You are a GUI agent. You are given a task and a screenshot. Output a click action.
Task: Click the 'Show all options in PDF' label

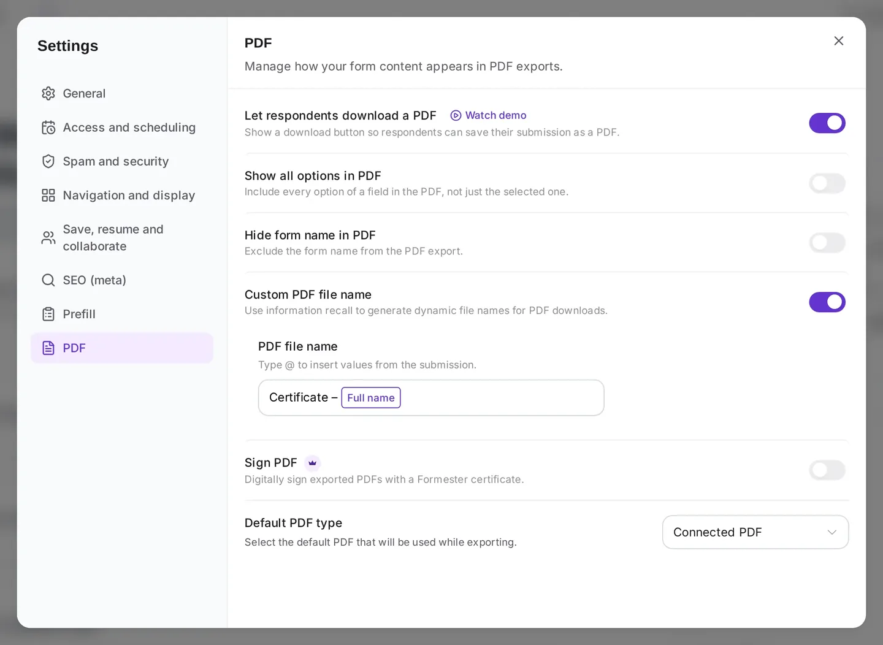point(313,176)
